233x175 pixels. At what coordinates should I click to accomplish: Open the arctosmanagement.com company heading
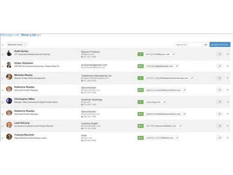click(94, 65)
